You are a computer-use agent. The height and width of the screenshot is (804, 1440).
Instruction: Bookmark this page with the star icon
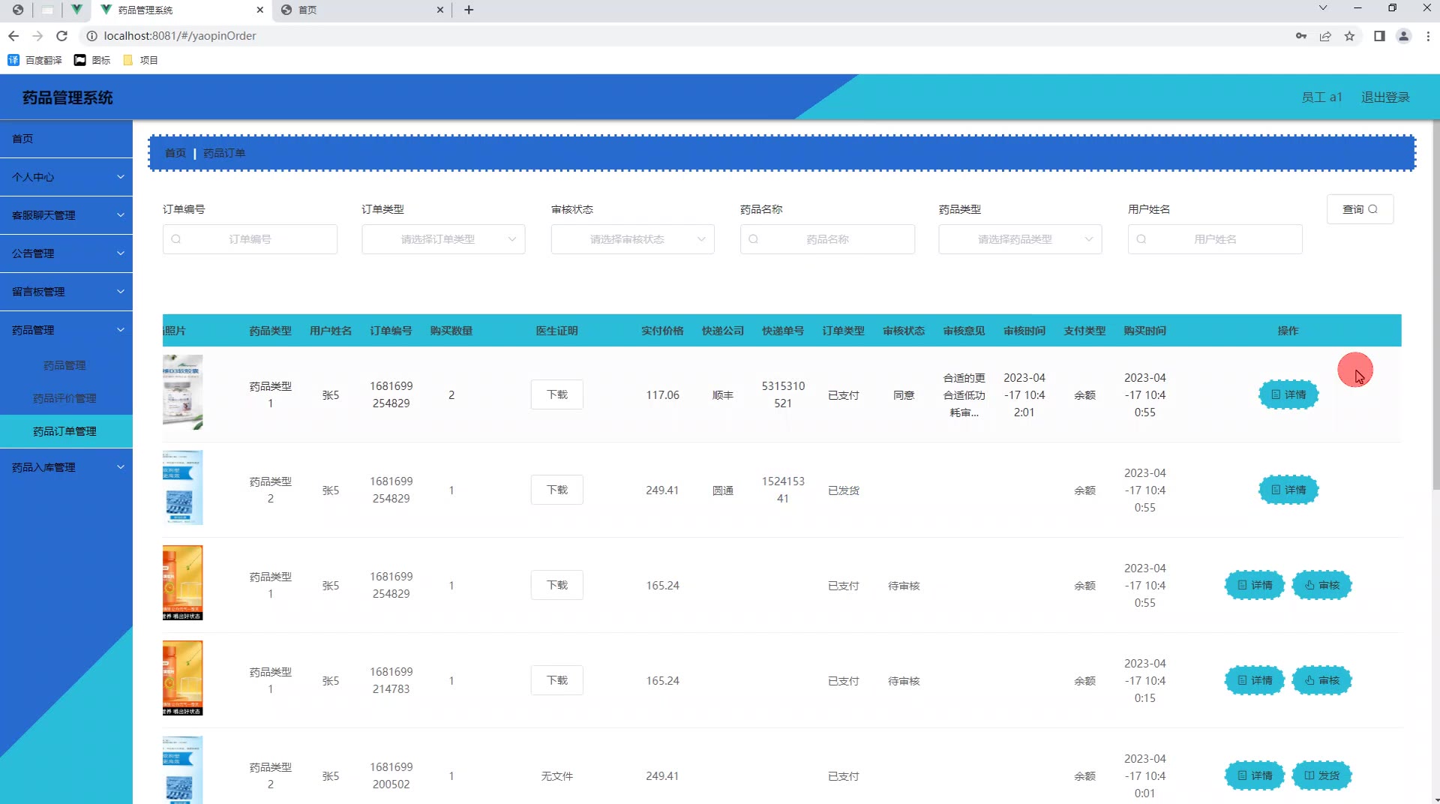(1349, 36)
